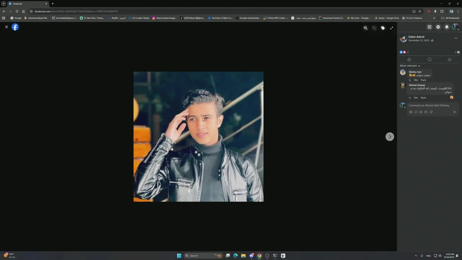This screenshot has height=260, width=462.
Task: Select the Facebook browser tab
Action: point(28,4)
